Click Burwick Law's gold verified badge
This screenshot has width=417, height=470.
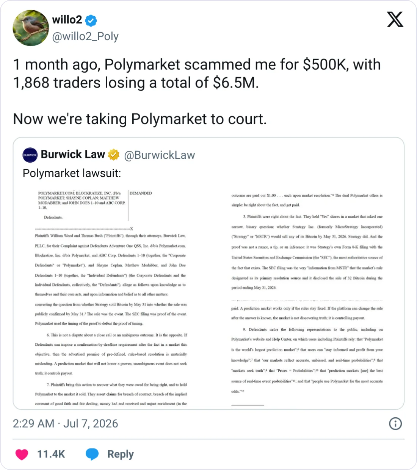[114, 155]
